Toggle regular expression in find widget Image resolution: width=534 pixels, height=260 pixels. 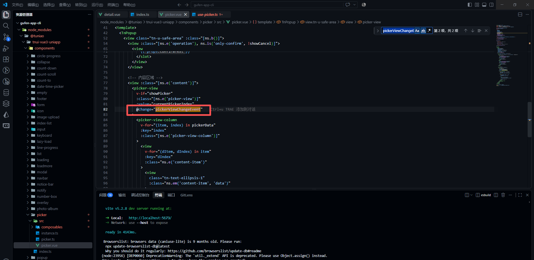429,31
